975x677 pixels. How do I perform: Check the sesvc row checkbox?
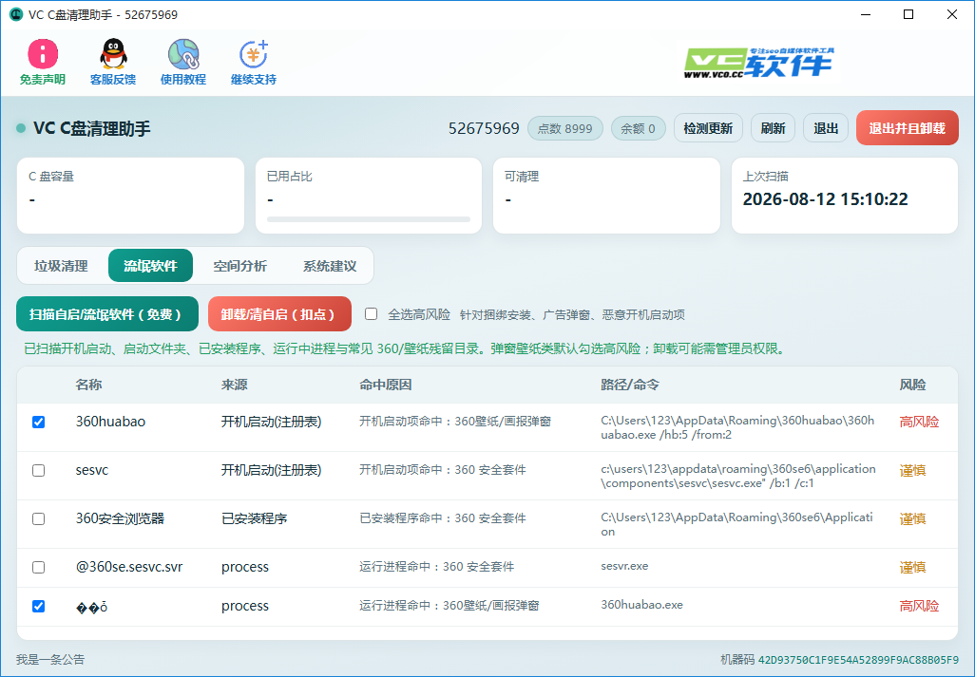[39, 471]
